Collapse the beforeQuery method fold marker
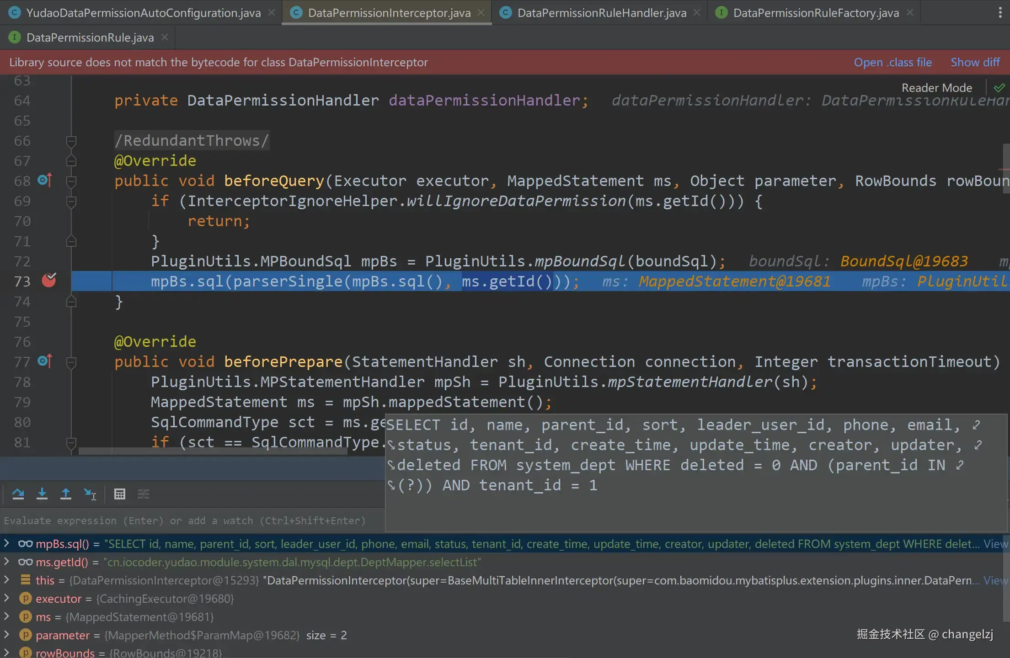 pyautogui.click(x=71, y=181)
